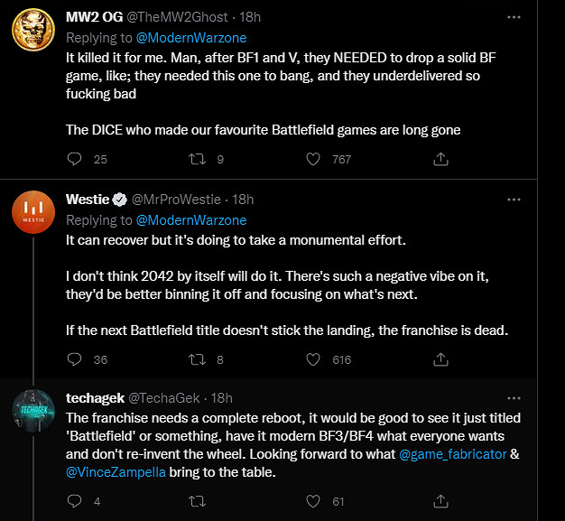Like techagek's tweet with 61 likes
The width and height of the screenshot is (565, 521).
313,499
